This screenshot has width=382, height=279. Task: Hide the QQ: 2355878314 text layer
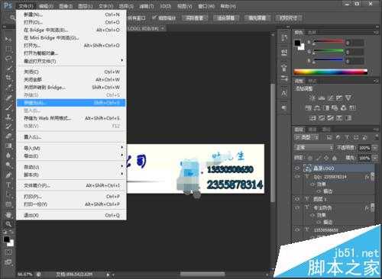pyautogui.click(x=296, y=177)
